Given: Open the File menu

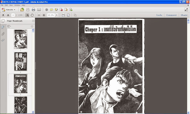Looking at the screenshot, I should click(2, 5).
